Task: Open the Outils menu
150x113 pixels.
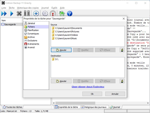Action: [54, 8]
